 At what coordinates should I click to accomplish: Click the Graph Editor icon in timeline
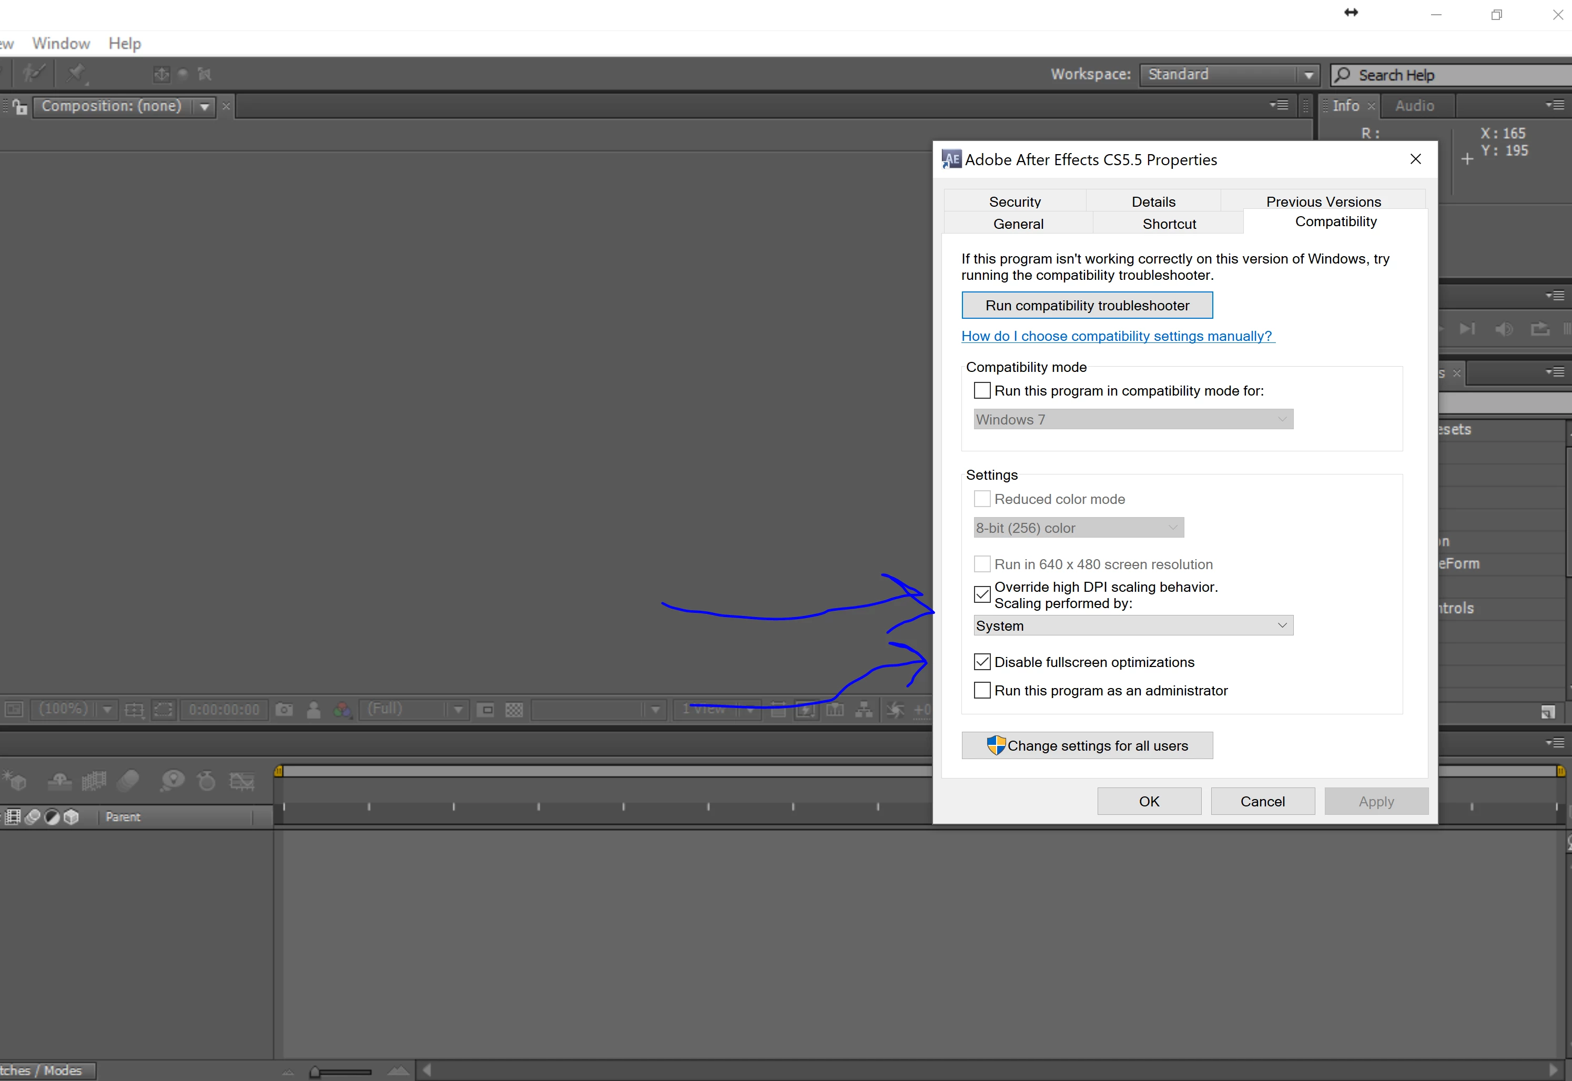242,781
